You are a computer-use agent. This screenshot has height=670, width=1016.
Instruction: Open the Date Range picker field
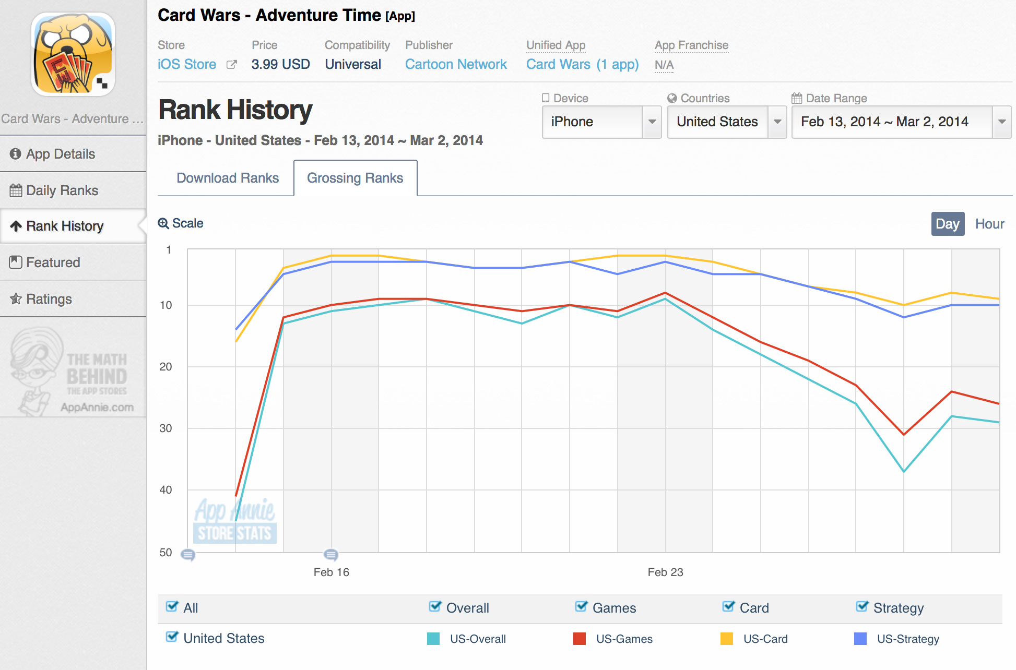[901, 122]
